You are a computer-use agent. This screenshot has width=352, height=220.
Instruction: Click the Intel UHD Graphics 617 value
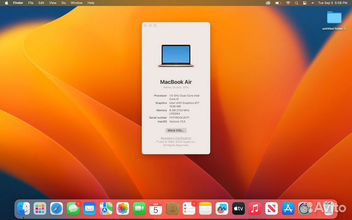[x=184, y=105]
